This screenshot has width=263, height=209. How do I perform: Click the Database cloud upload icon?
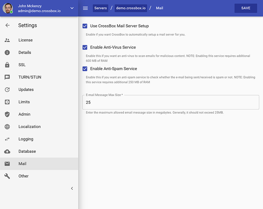[x=7, y=152]
